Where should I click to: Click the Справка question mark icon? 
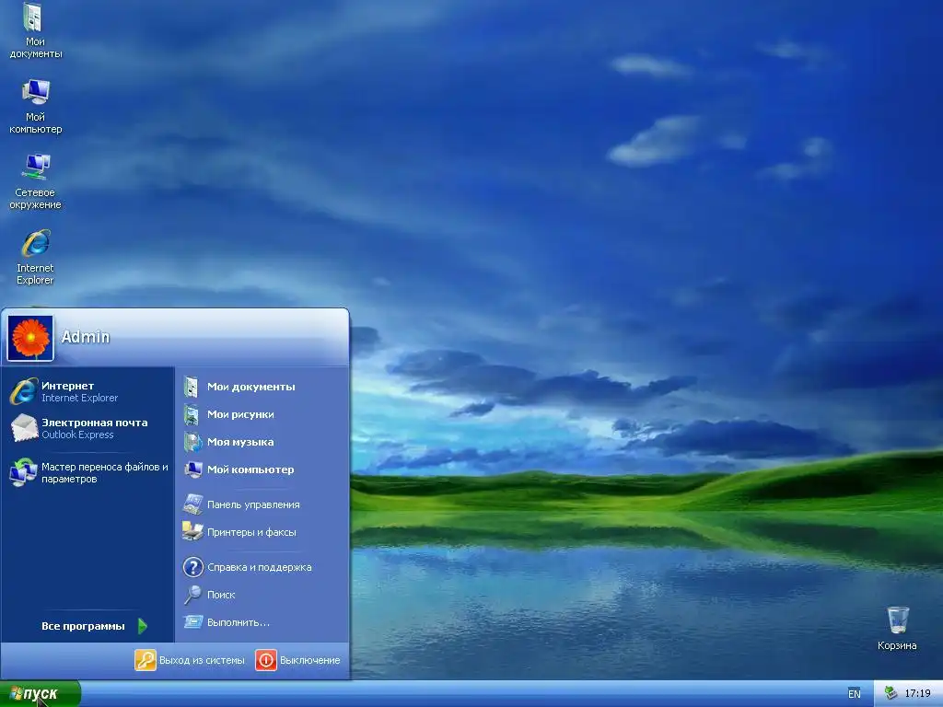[193, 567]
